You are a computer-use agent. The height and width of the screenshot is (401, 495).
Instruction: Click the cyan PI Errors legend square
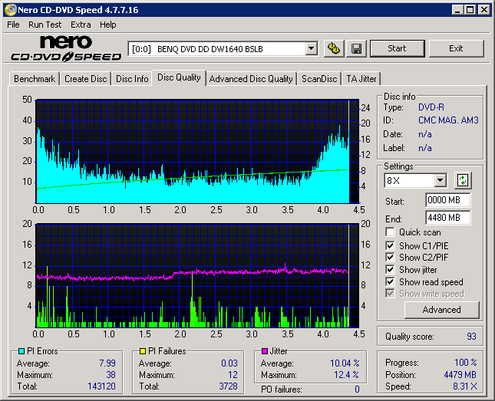tap(21, 351)
